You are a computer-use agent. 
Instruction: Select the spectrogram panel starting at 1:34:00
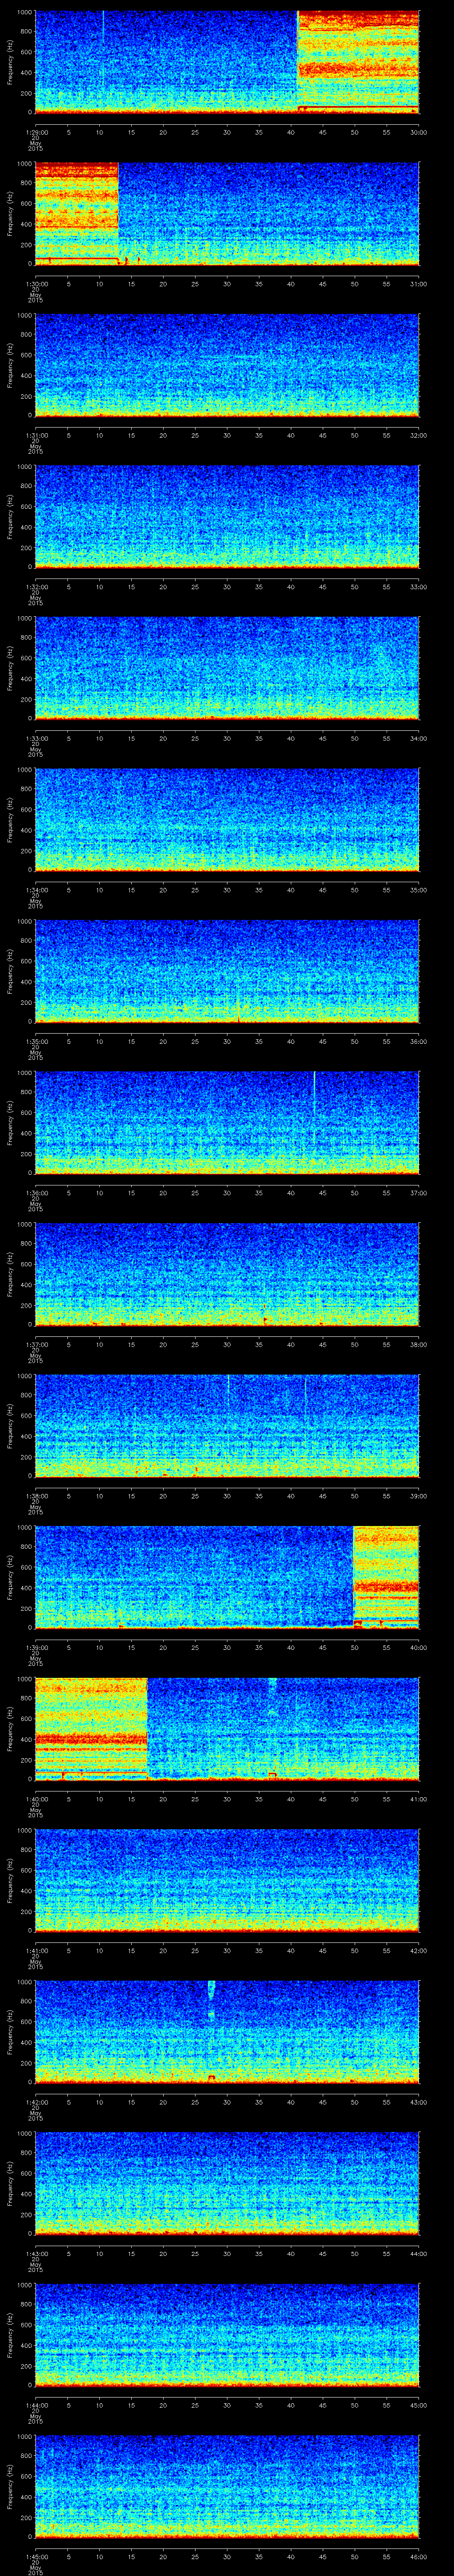point(227,819)
